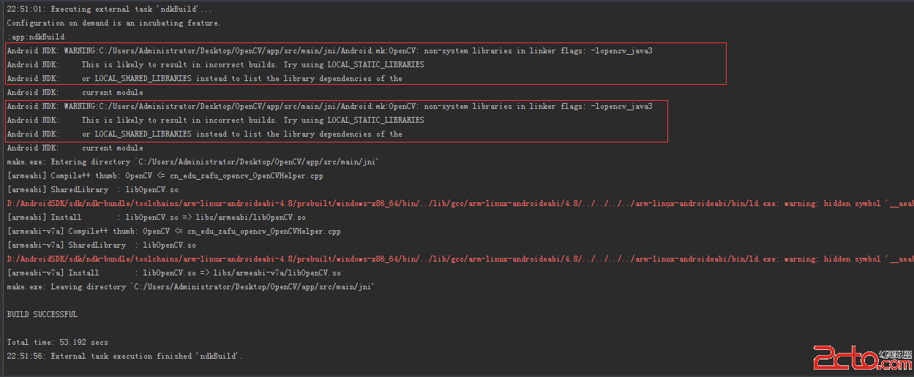Click the ":app:ndkBuild" task line
The width and height of the screenshot is (914, 377).
[x=35, y=37]
